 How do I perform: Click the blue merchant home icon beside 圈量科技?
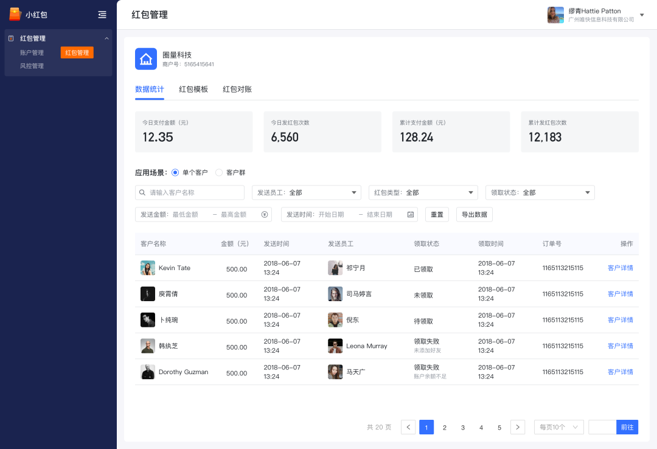click(x=146, y=59)
